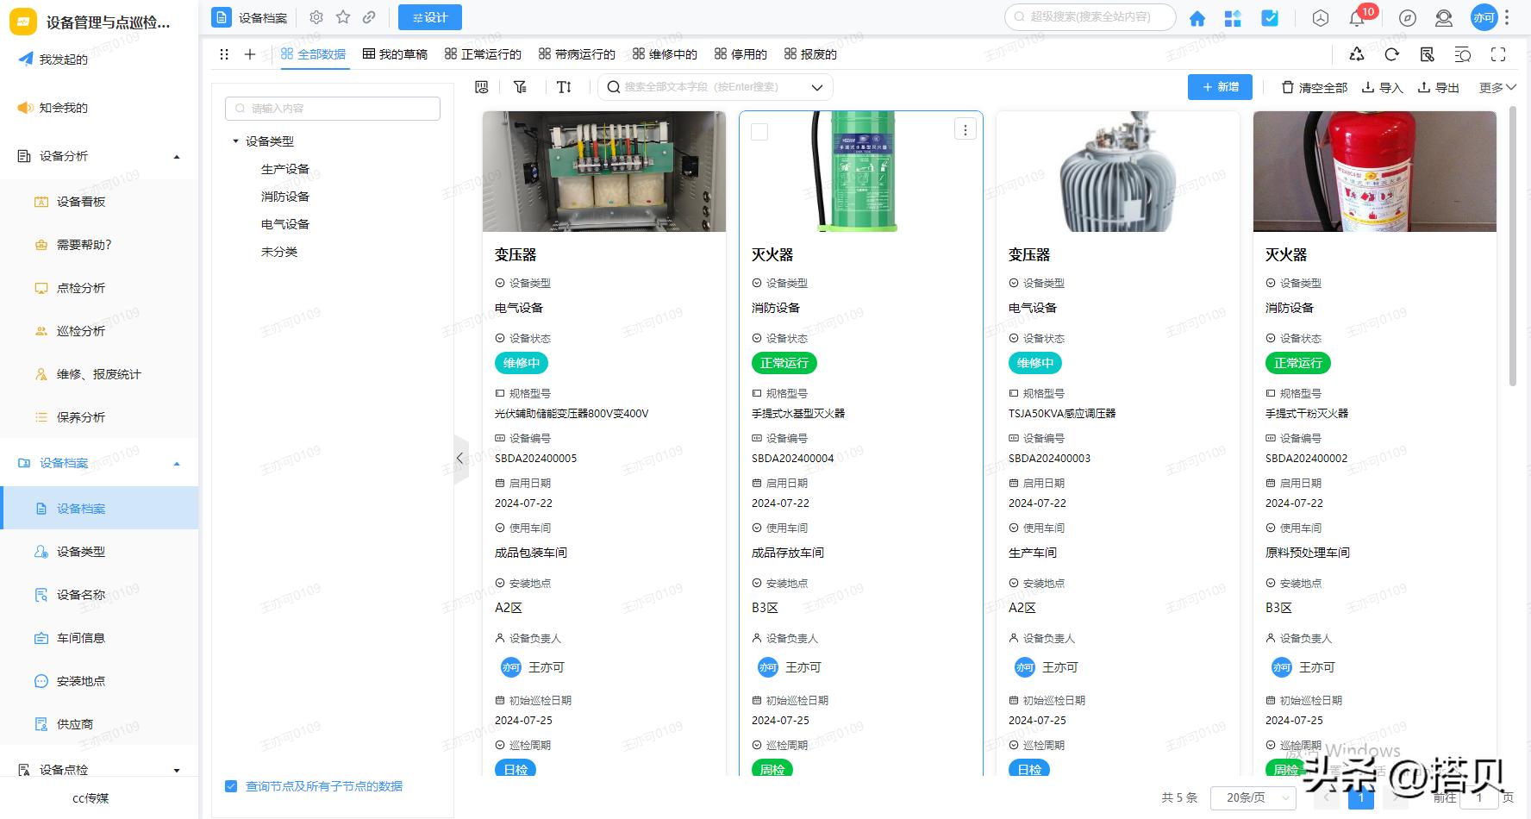Screen dimensions: 1531x819
Task: Open the notification bell with 10 alerts
Action: tap(1356, 17)
